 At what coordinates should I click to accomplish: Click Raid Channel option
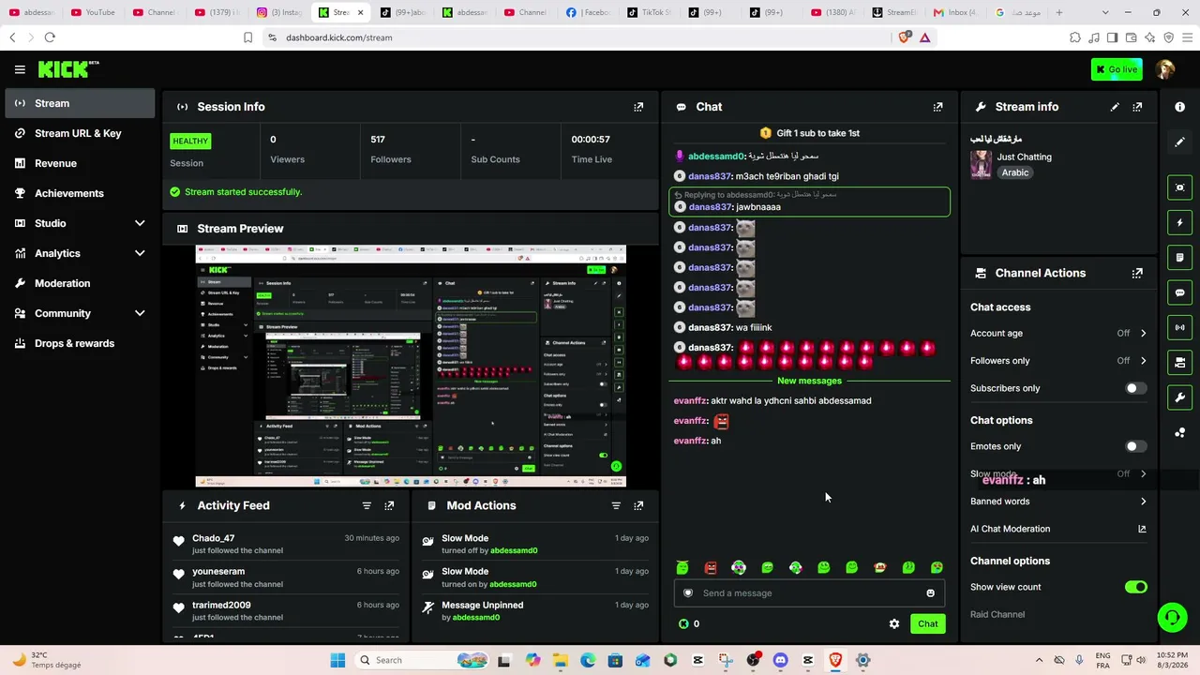coord(997,615)
